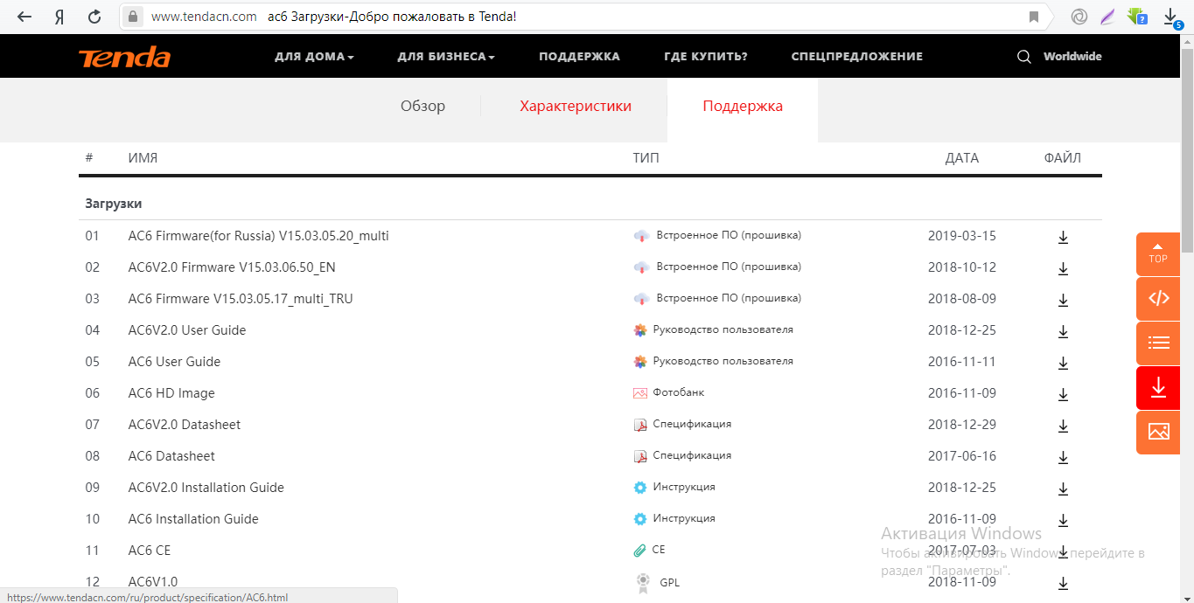Download the AC6 CE file

[x=1063, y=552]
